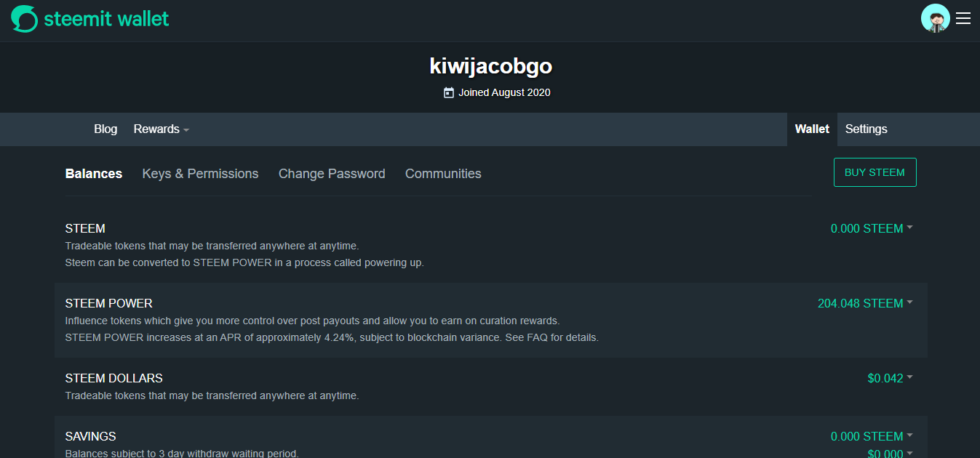The height and width of the screenshot is (458, 980).
Task: Expand the Rewards dropdown menu
Action: coord(161,129)
